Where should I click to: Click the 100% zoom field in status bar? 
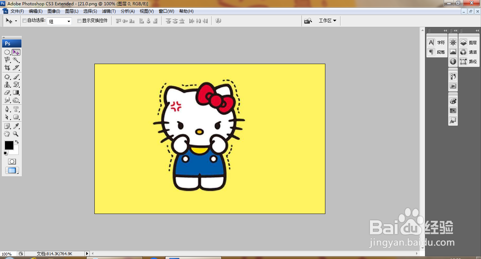(x=8, y=254)
